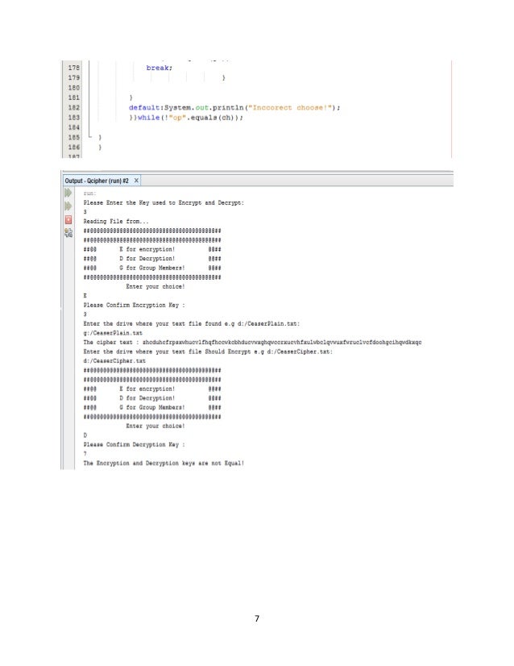Click the 'break;' statement on line 178
Viewport: 514px width, 666px height.
tap(160, 68)
